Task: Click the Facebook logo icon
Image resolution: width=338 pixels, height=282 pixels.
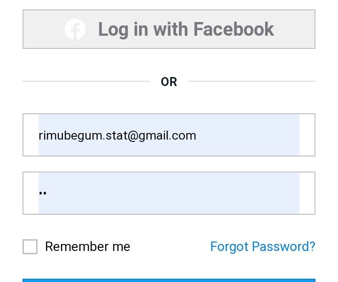Action: [75, 29]
